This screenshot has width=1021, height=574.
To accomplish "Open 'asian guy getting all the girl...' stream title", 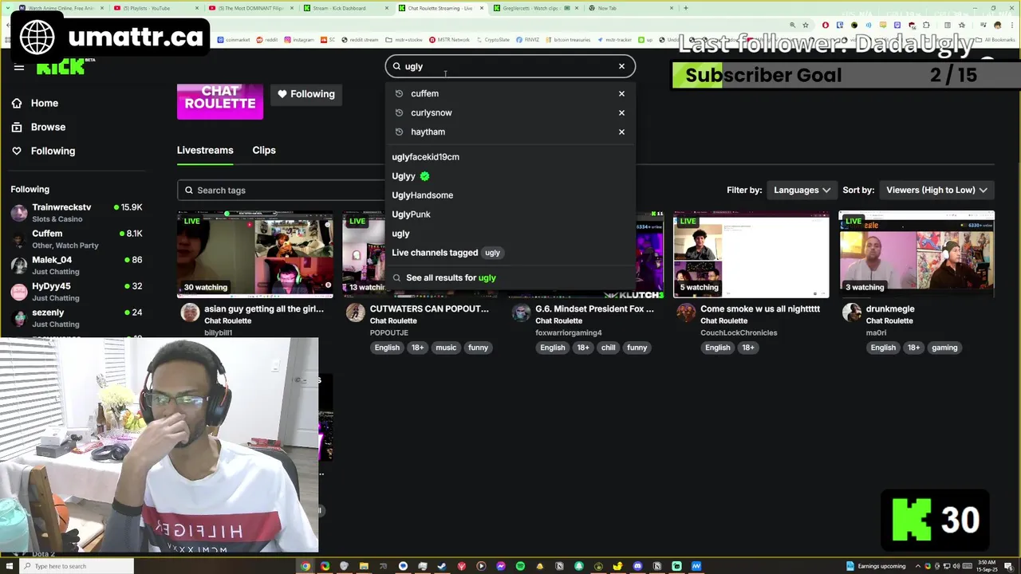I will point(264,309).
